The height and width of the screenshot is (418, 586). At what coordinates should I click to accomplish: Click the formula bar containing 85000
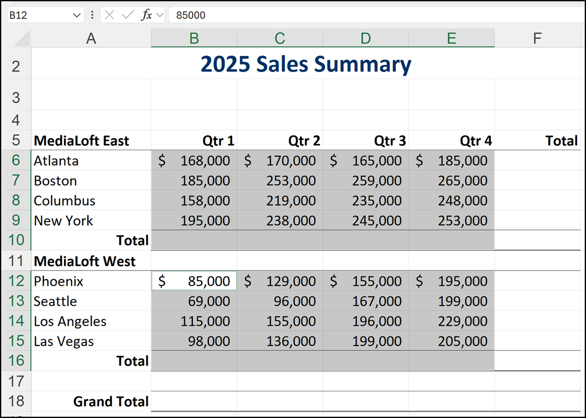point(373,15)
